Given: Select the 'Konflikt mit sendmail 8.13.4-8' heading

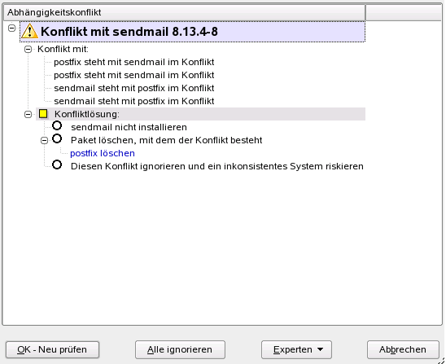Looking at the screenshot, I should pyautogui.click(x=129, y=31).
